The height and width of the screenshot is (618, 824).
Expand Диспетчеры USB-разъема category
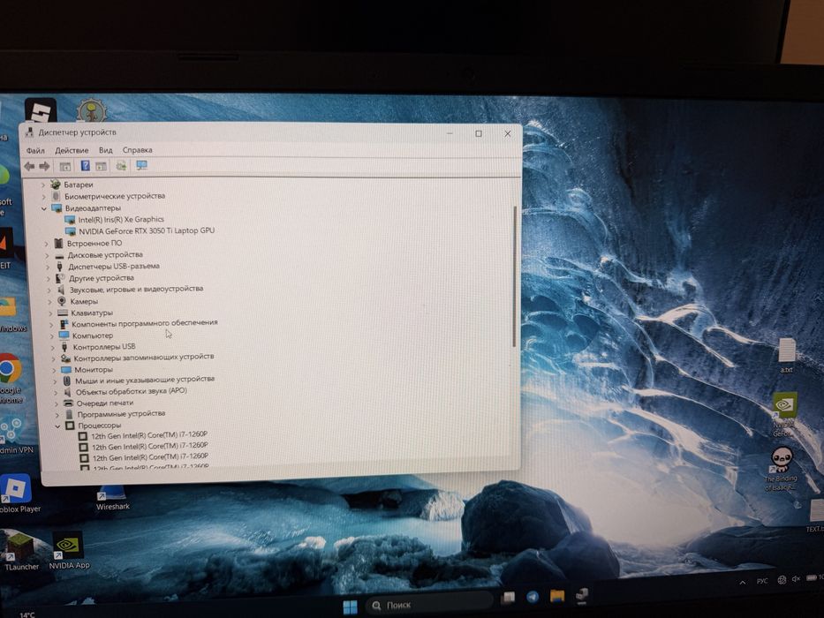[x=48, y=267]
